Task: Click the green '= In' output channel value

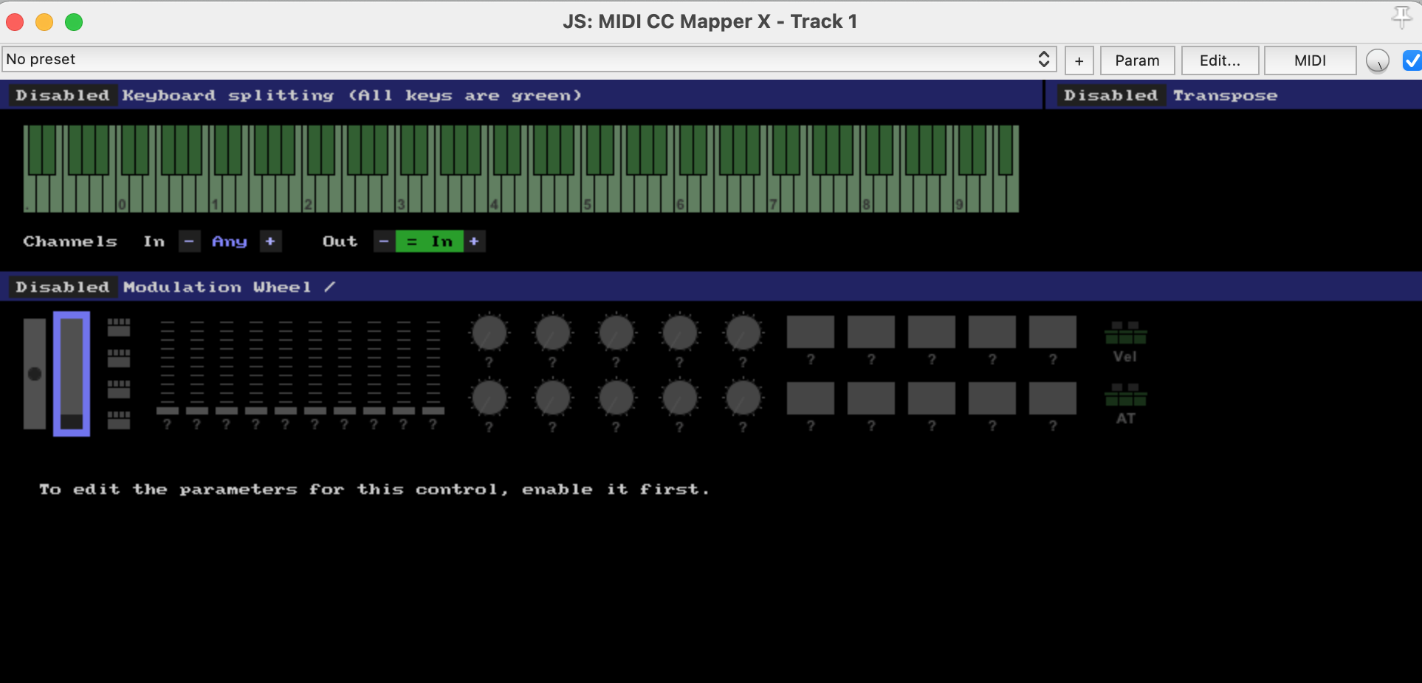Action: pyautogui.click(x=430, y=241)
